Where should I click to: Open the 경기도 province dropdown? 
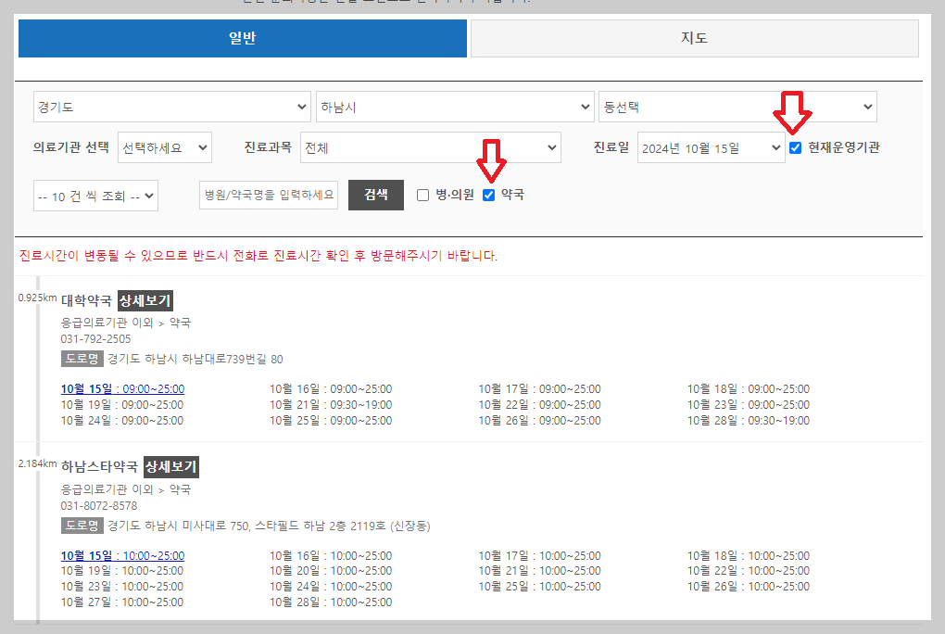[x=171, y=107]
